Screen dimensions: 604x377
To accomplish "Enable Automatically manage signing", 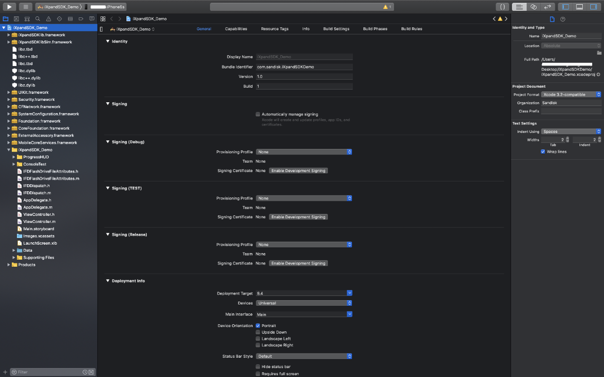I will click(258, 114).
